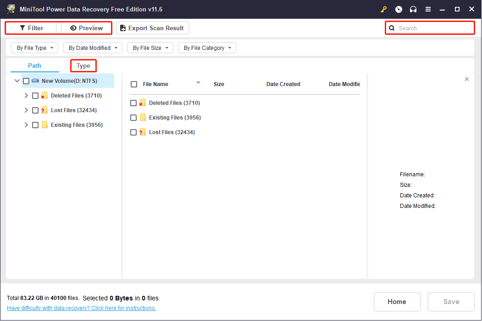The width and height of the screenshot is (482, 321).
Task: Click the key registration icon
Action: [383, 9]
